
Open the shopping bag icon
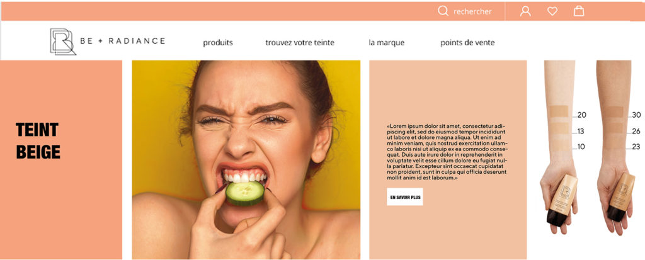(x=579, y=11)
